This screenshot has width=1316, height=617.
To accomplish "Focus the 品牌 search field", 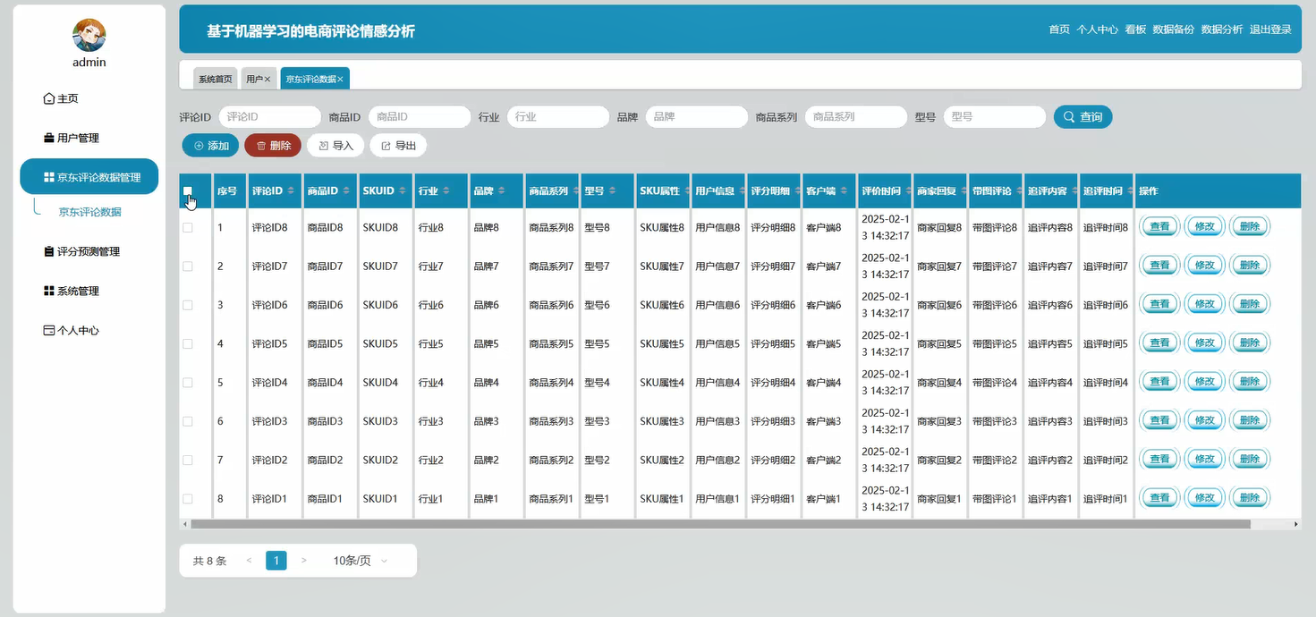I will [x=696, y=117].
